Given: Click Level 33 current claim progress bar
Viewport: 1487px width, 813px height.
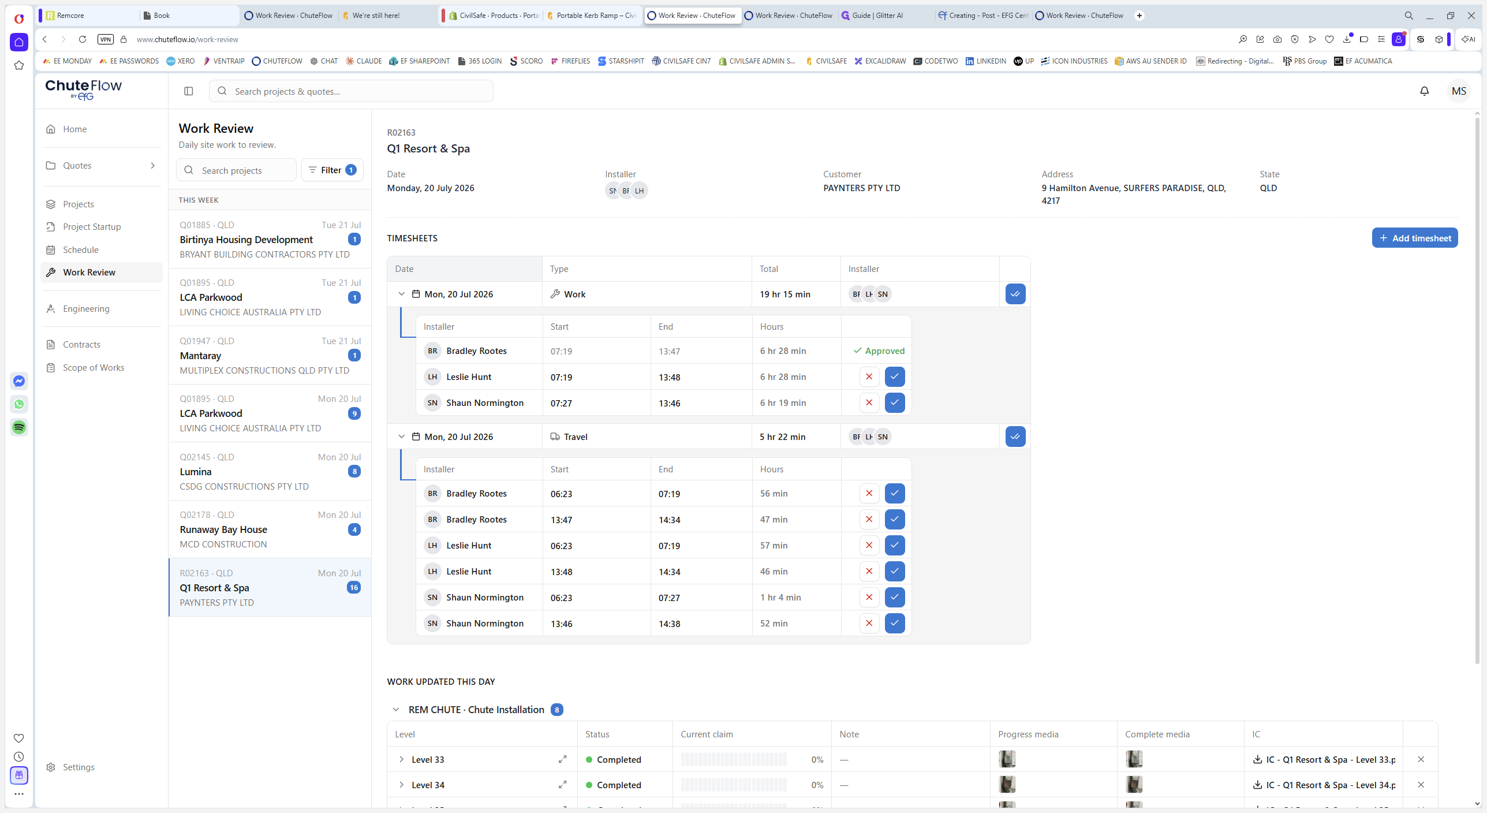Looking at the screenshot, I should (x=734, y=759).
